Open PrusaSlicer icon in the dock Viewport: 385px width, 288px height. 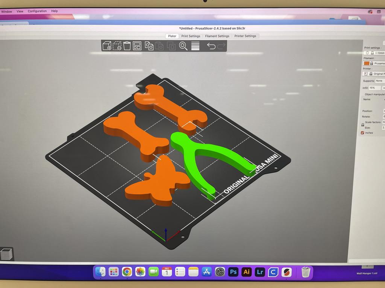pos(286,272)
